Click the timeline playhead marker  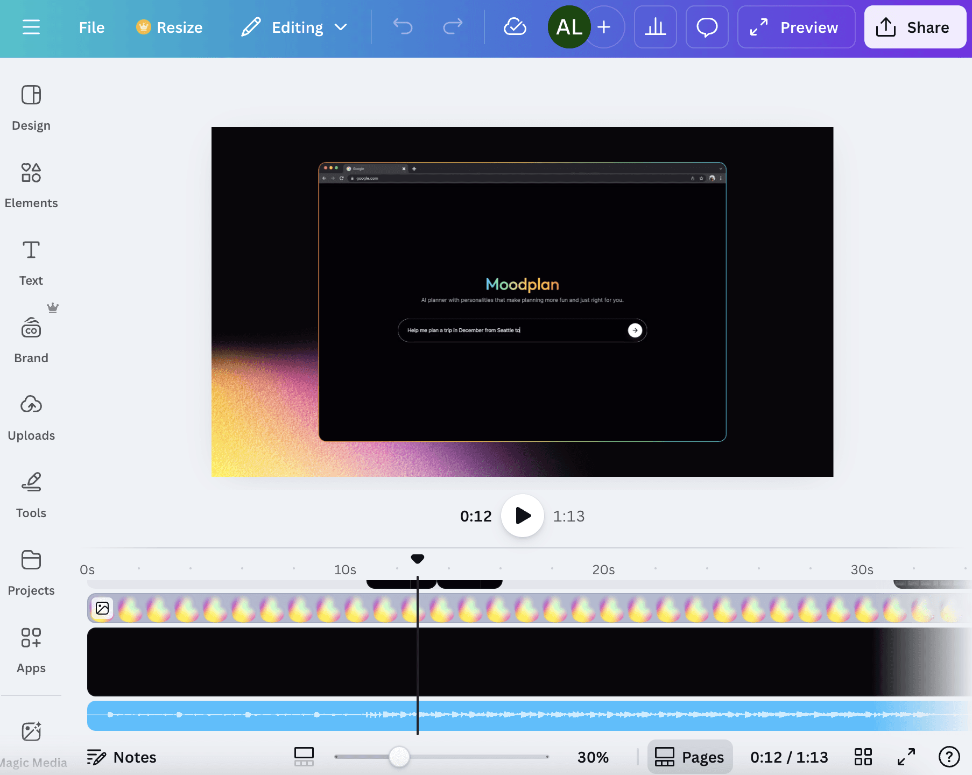[418, 559]
